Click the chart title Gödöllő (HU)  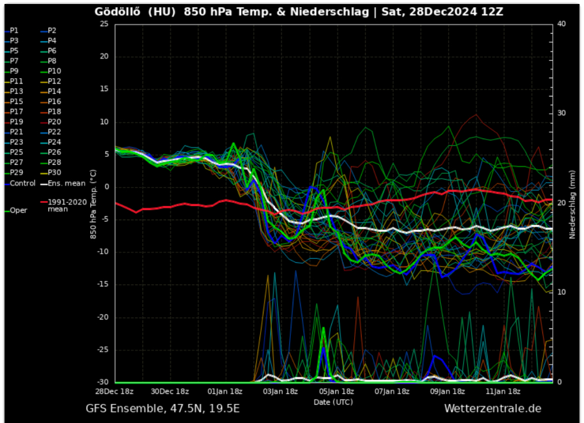(136, 12)
